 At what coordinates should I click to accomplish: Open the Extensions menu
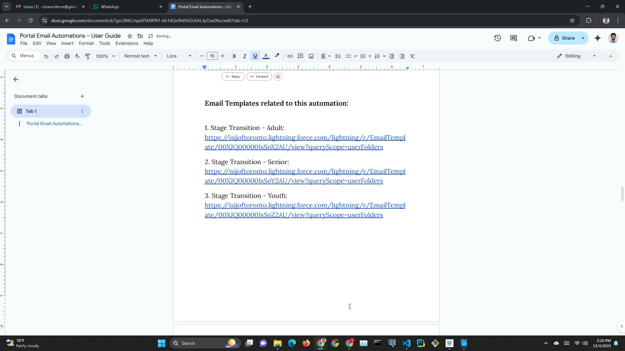point(127,44)
